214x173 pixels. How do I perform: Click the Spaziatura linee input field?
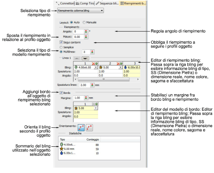pos(85,85)
